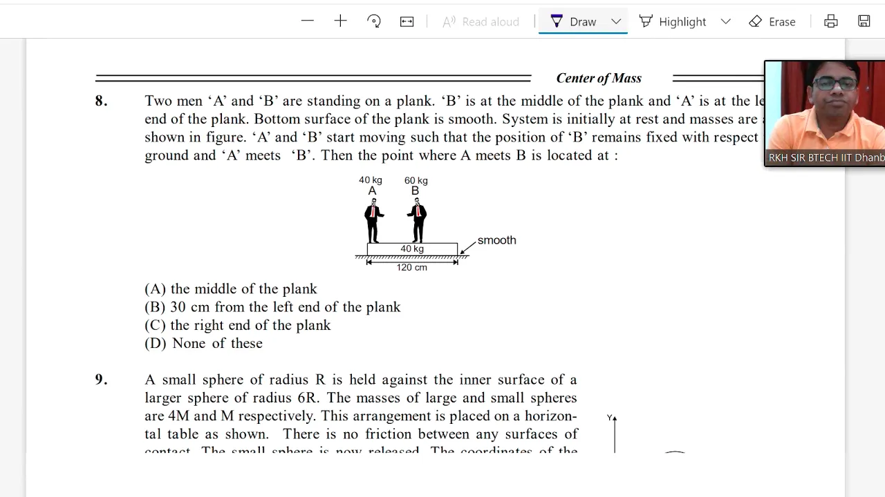Click the presenter webcam thumbnail
885x497 pixels.
pos(825,113)
